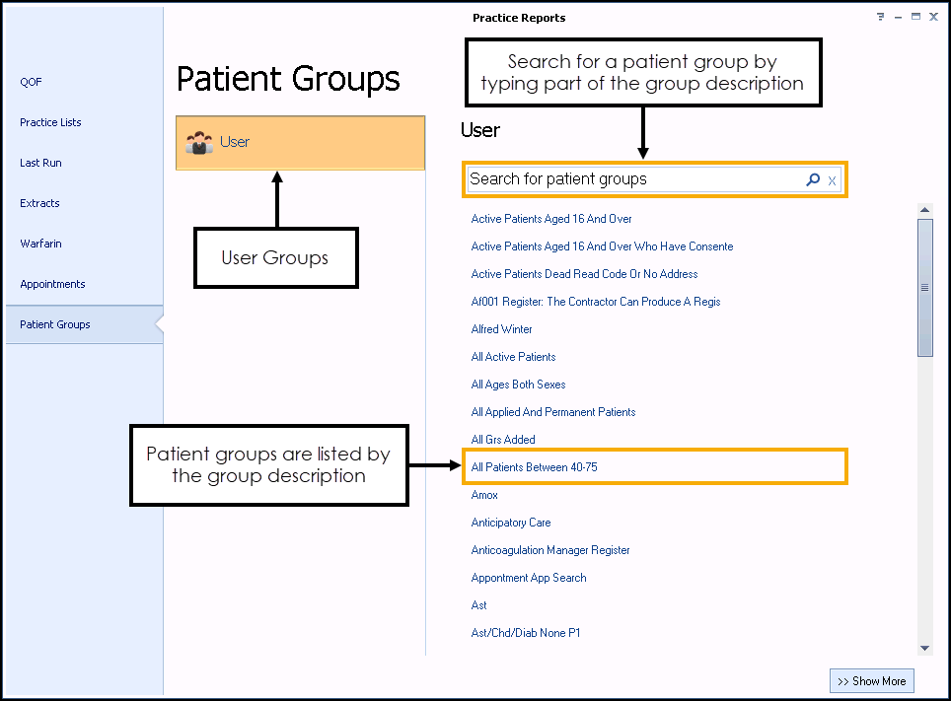Screen dimensions: 951x701
Task: Select the Patient Groups sidebar item
Action: 55,324
